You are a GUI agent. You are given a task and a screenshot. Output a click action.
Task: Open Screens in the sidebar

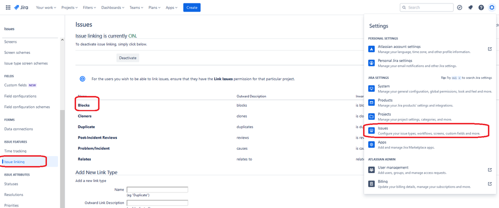coord(10,42)
